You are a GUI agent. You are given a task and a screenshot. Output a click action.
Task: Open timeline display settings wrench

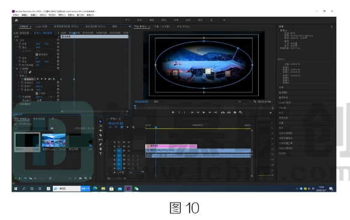[133, 127]
